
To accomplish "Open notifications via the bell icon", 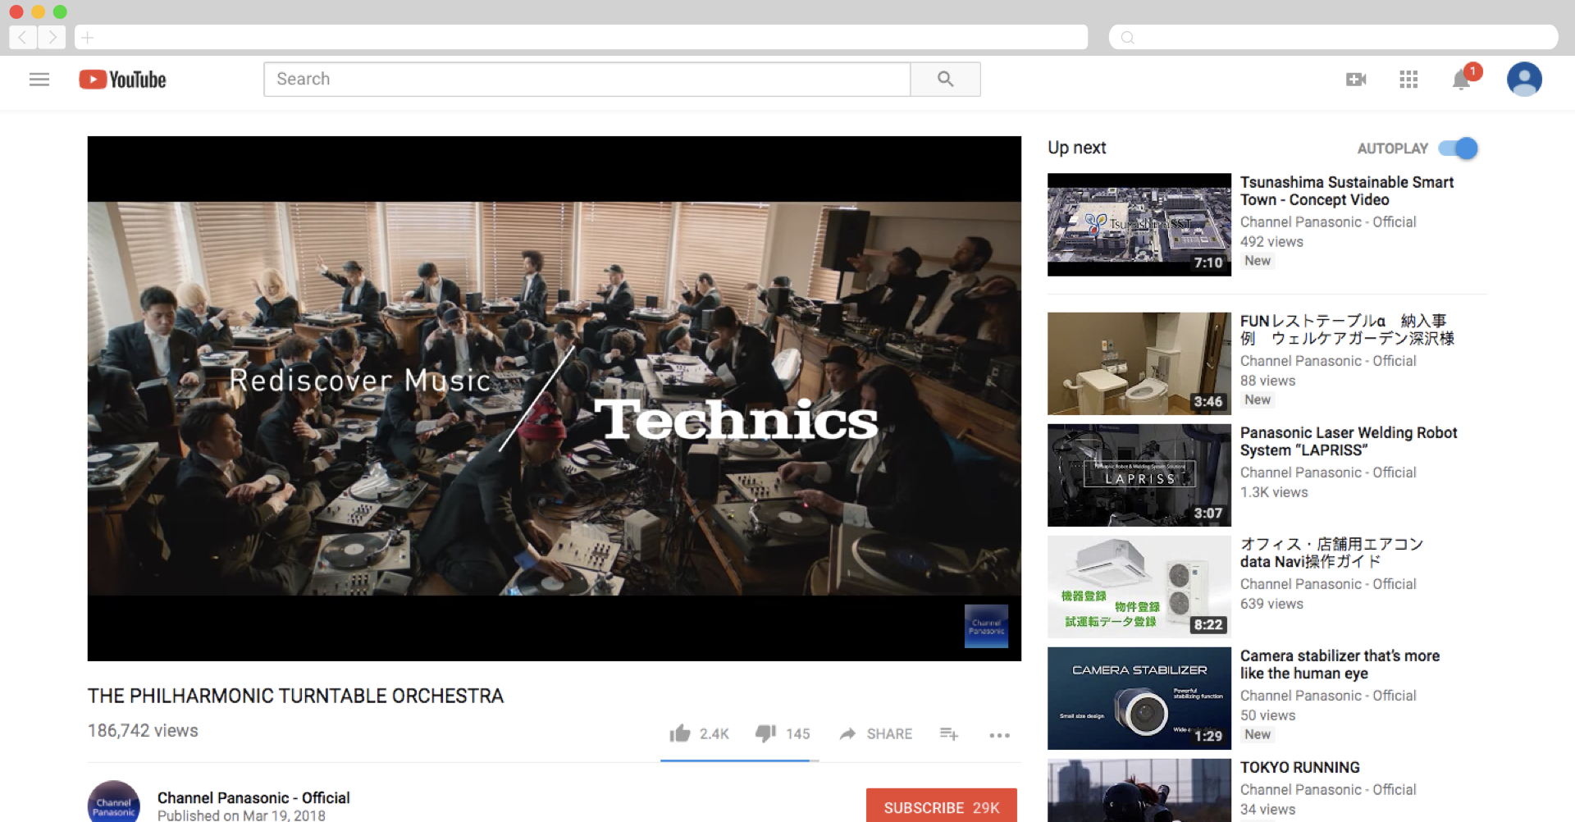I will pyautogui.click(x=1460, y=81).
